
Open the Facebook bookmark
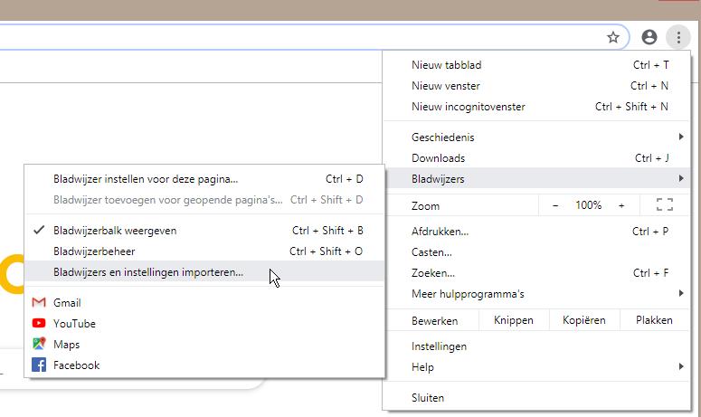(x=76, y=365)
